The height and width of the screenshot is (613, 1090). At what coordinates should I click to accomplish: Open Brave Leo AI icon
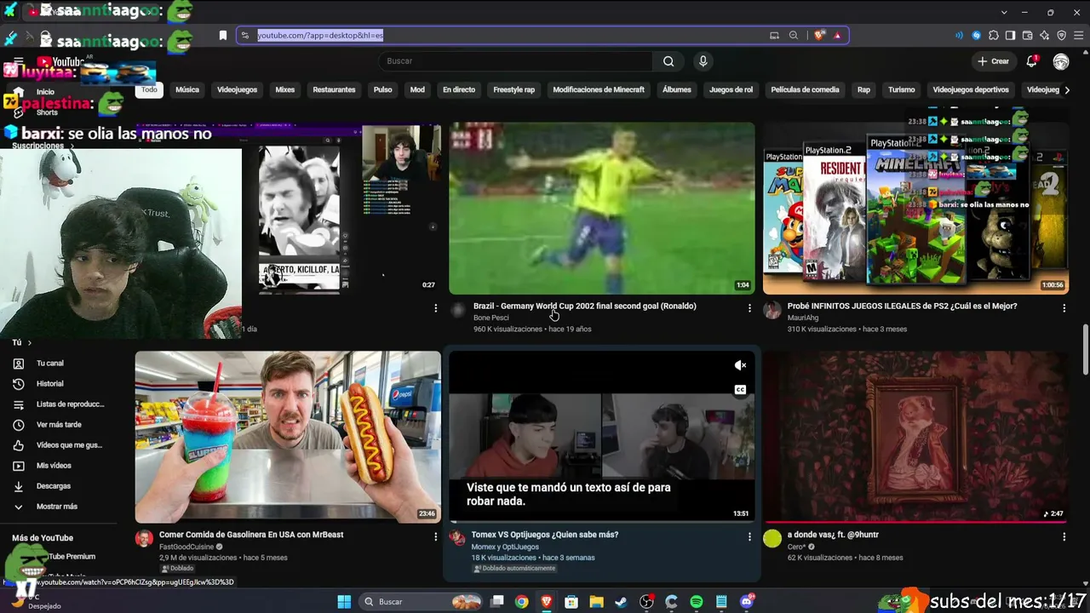[x=1044, y=35]
